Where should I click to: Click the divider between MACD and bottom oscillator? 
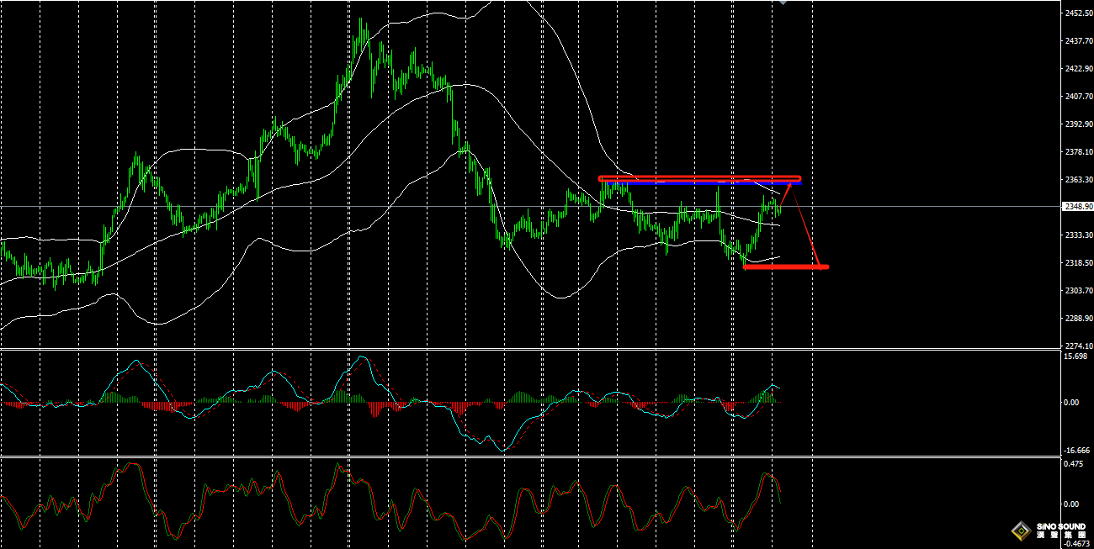point(530,457)
